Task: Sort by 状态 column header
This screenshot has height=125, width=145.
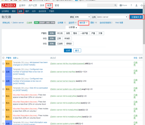Action: [135, 58]
